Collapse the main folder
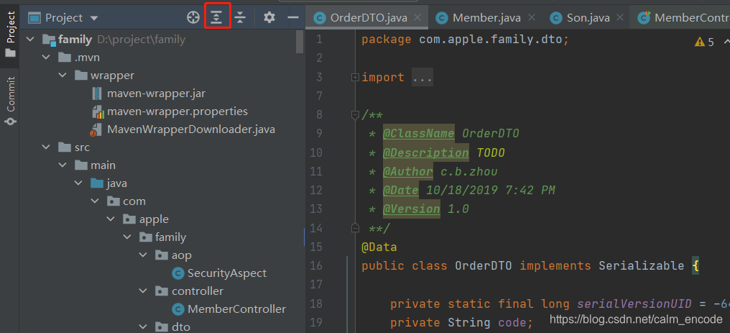The width and height of the screenshot is (730, 333). [x=63, y=165]
